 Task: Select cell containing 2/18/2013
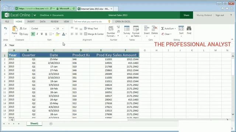54,63
